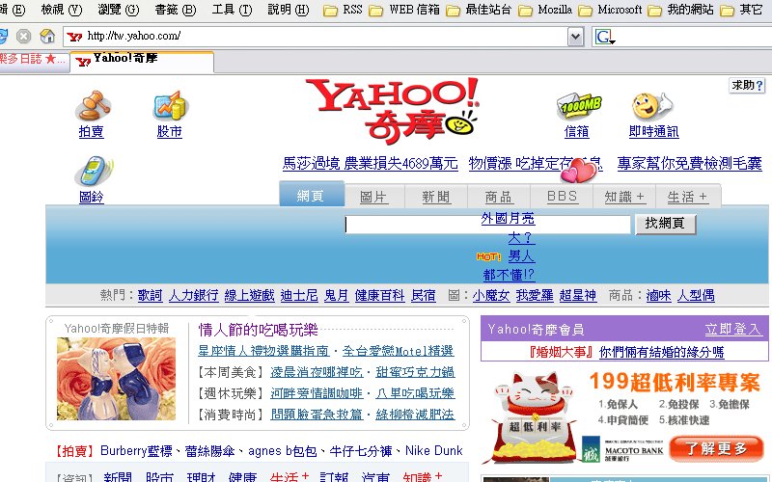Screen dimensions: 772x482
Task: Select the 網頁 search tab
Action: pos(311,195)
